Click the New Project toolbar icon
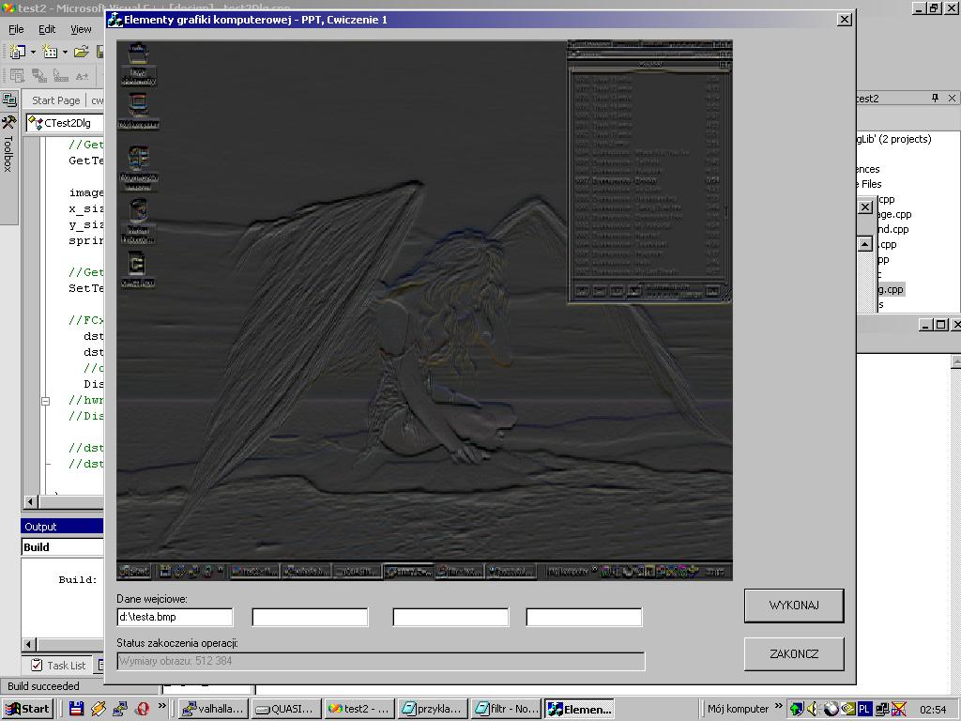961x721 pixels. (x=17, y=52)
